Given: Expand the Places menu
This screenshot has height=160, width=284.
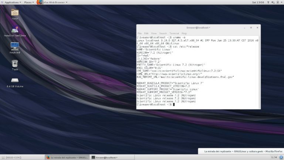Looking at the screenshot, I should coord(28,2).
